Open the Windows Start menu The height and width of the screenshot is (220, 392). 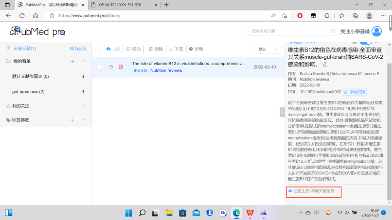point(129,213)
